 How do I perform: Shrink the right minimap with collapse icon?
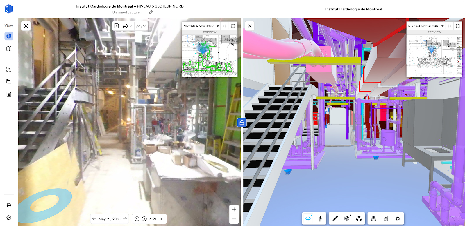point(449,26)
